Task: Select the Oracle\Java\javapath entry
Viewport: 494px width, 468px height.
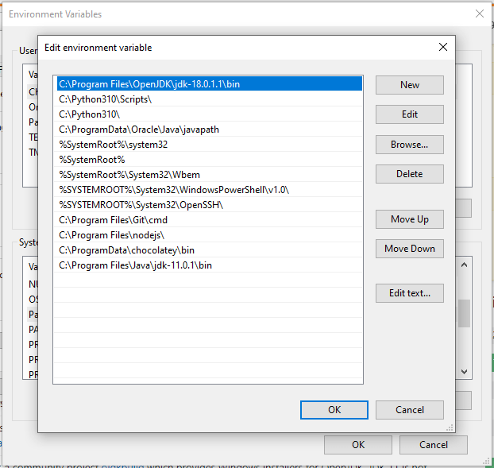Action: (x=210, y=130)
